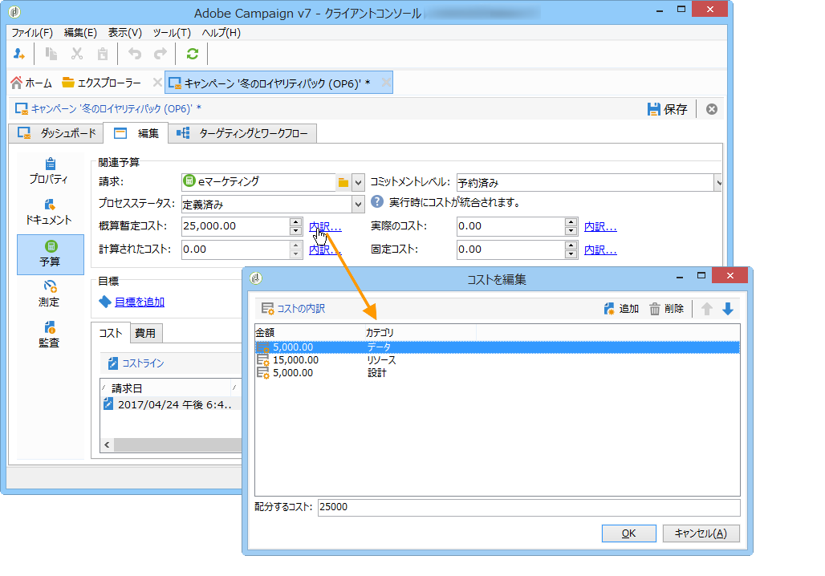Click the left arrow of horizontal scrollbar
The width and height of the screenshot is (825, 576).
pos(107,444)
